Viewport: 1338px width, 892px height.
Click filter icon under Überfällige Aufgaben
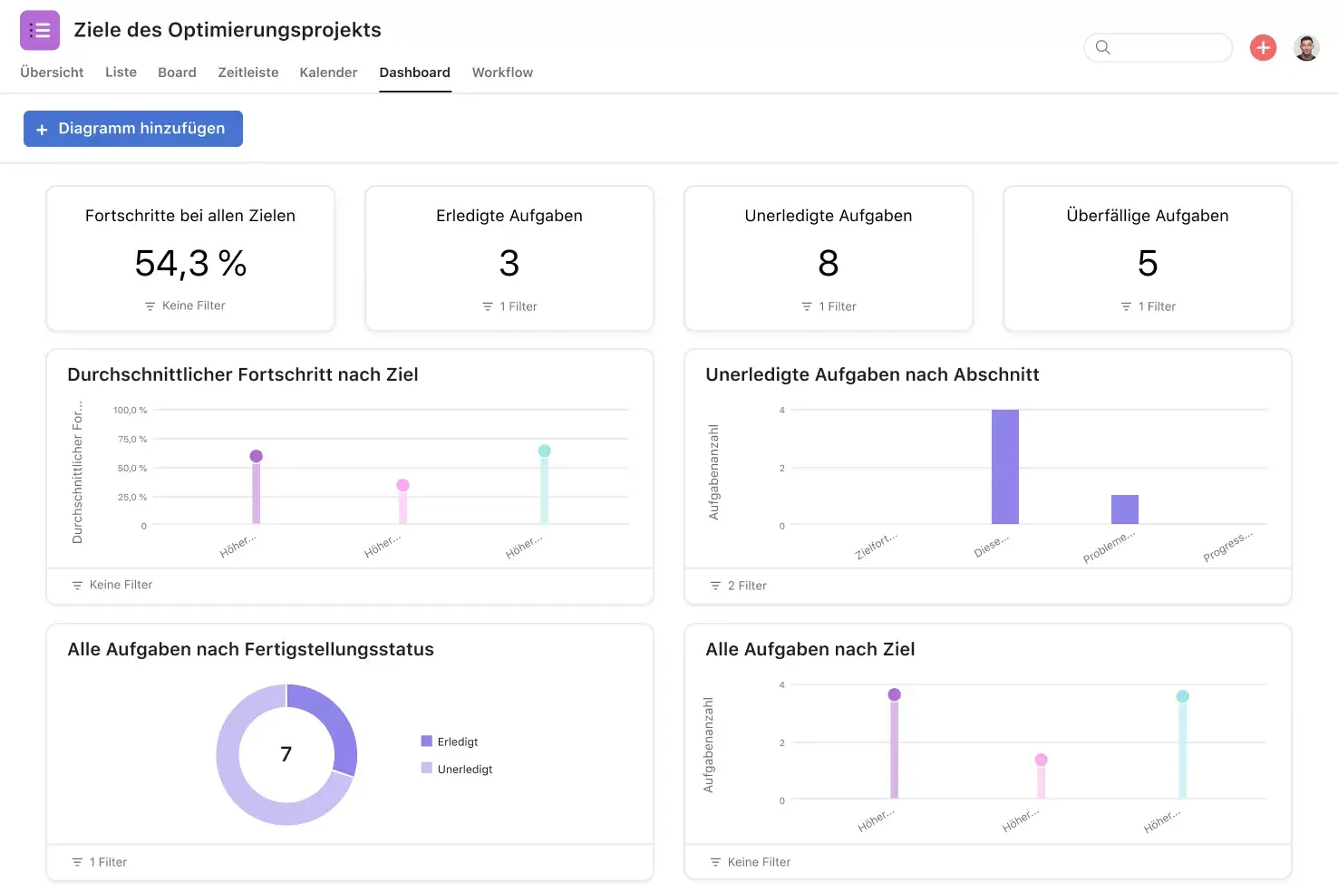(1126, 307)
